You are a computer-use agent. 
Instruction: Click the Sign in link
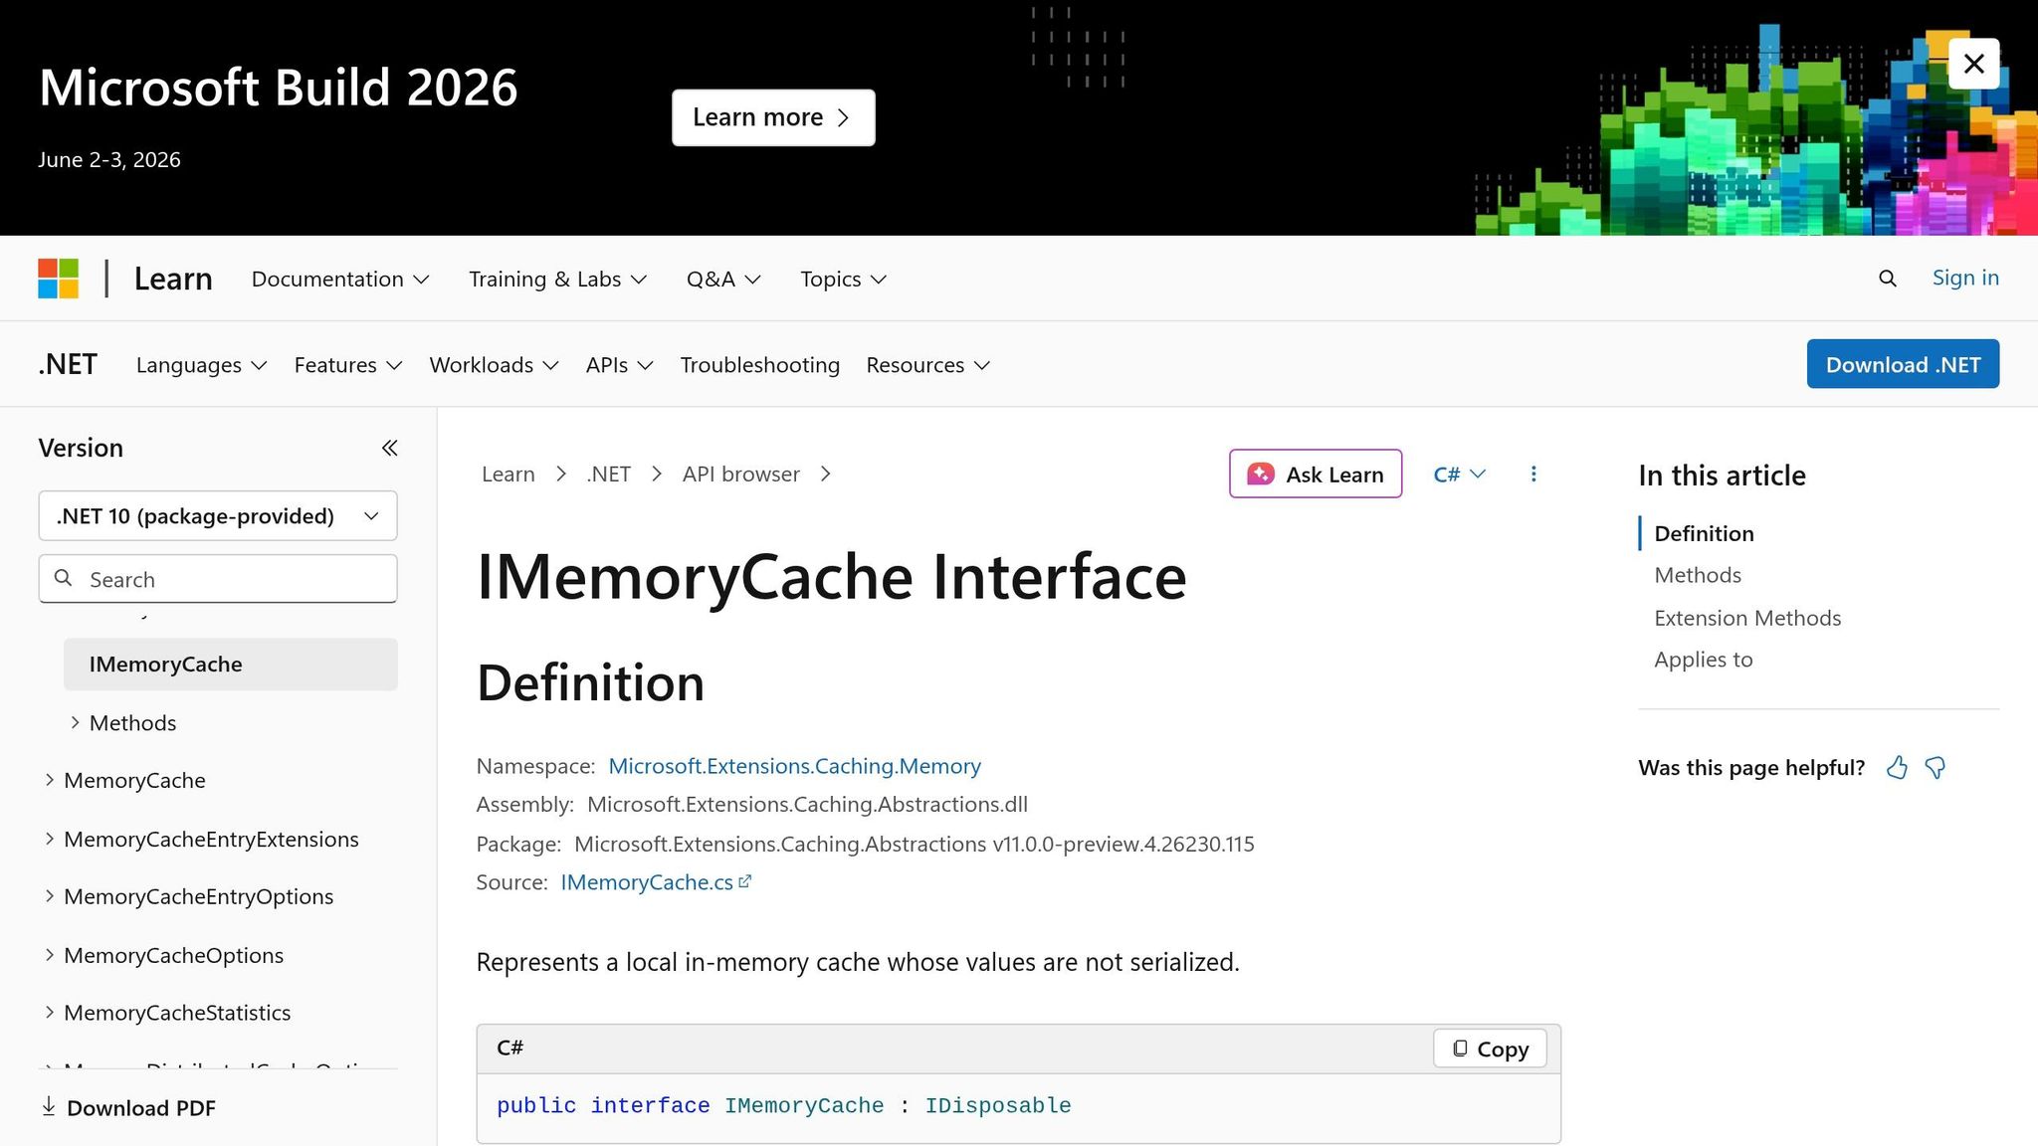coord(1965,278)
